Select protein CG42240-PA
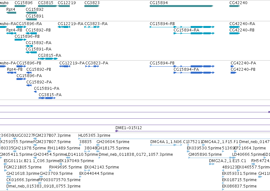 pyautogui.click(x=232, y=66)
